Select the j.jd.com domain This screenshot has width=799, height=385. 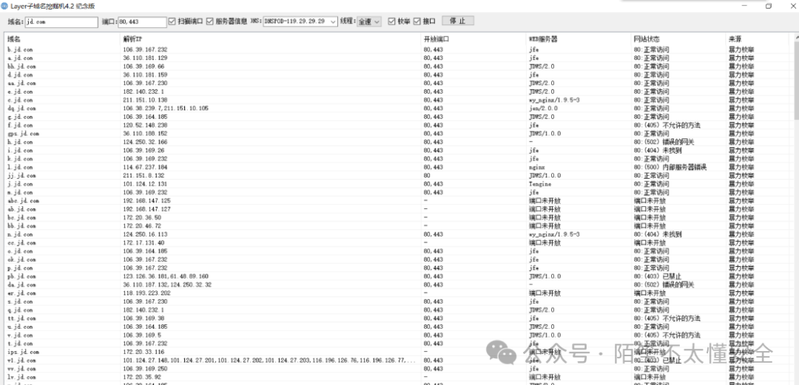point(21,184)
